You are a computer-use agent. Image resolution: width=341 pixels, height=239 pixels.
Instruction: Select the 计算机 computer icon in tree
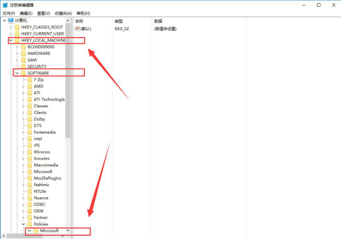click(11, 21)
